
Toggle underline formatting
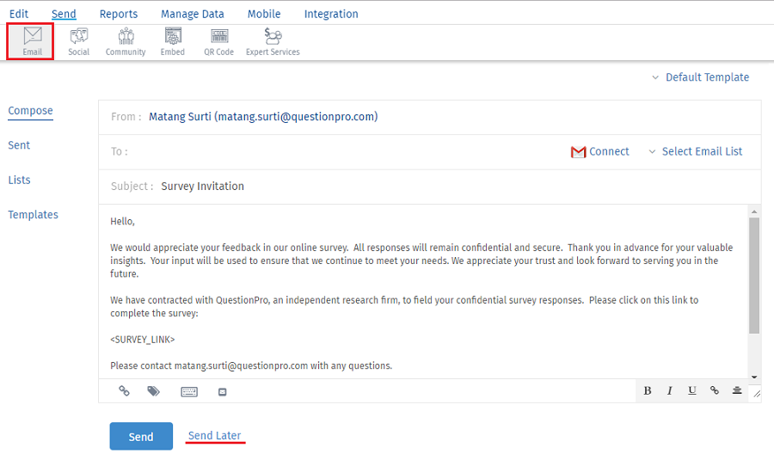(x=692, y=391)
